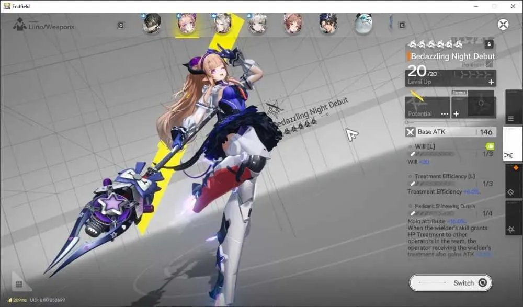
Task: Open Level Up plus button
Action: pyautogui.click(x=491, y=82)
